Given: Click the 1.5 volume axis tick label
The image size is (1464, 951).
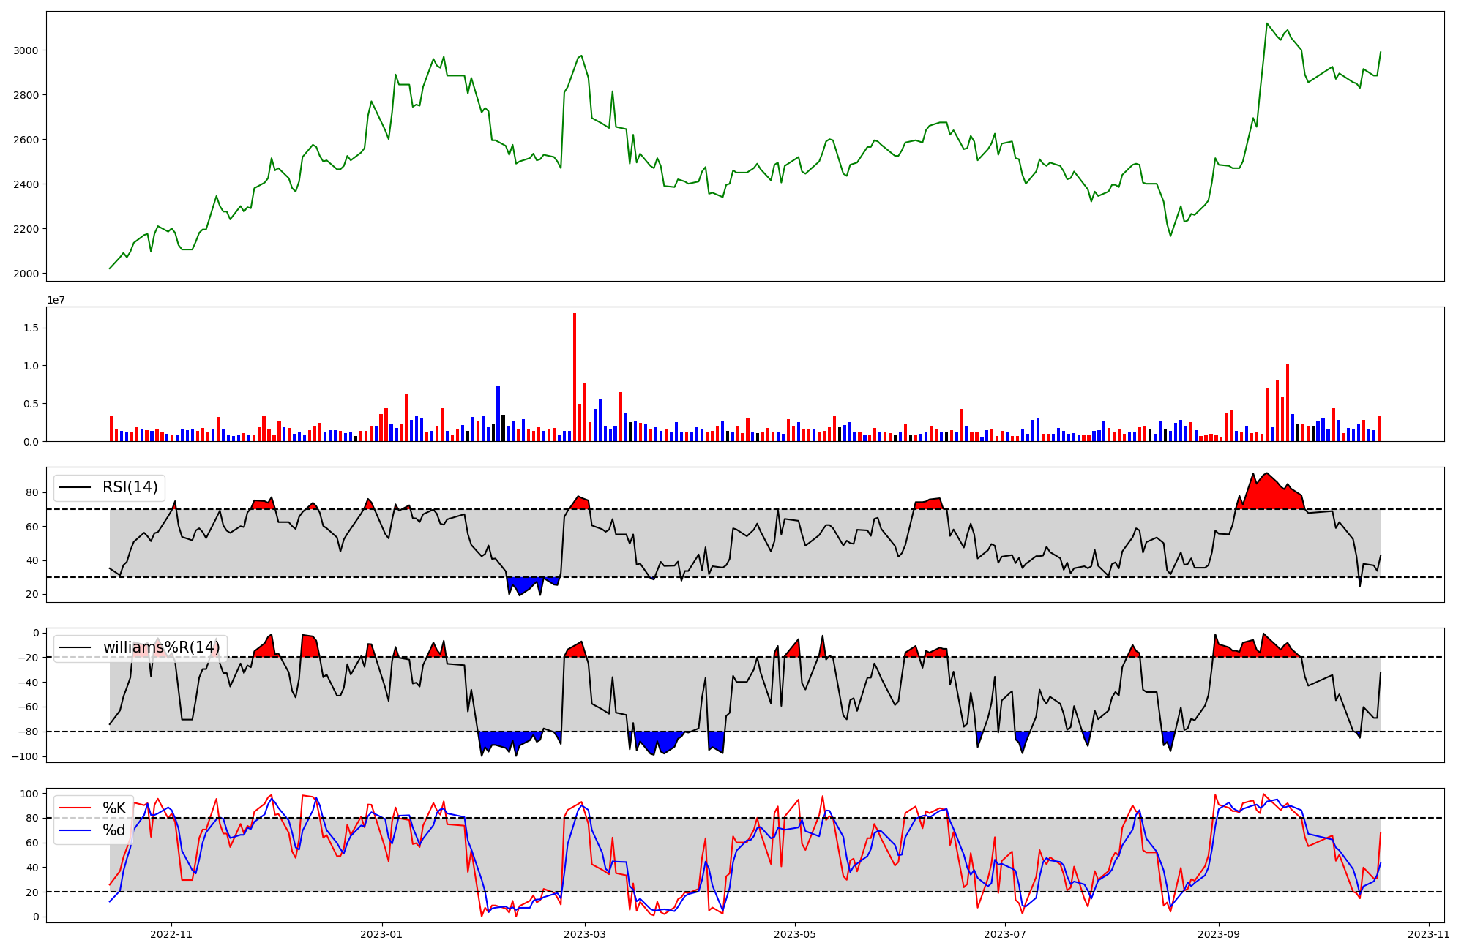Looking at the screenshot, I should [x=31, y=328].
